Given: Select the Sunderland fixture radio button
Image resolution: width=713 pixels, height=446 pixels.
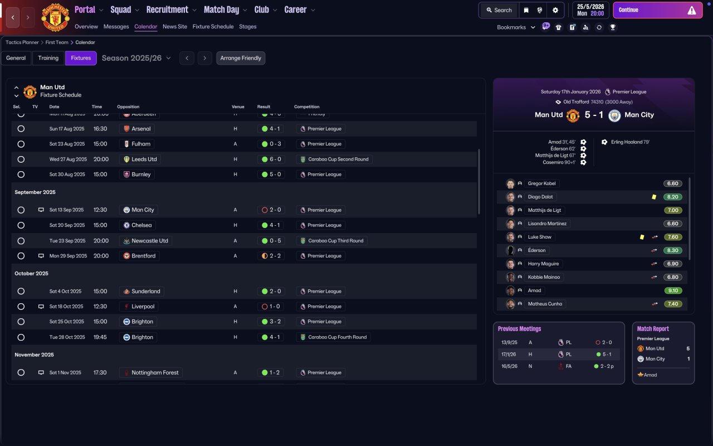Looking at the screenshot, I should coord(21,292).
